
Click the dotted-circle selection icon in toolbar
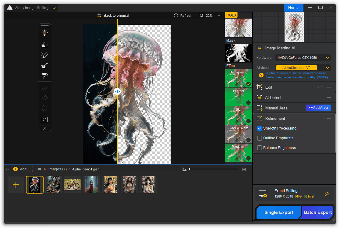pos(45,119)
